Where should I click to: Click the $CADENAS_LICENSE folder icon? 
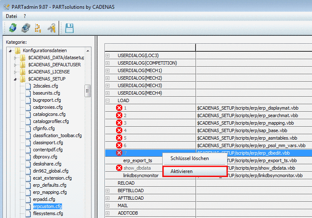[23, 72]
